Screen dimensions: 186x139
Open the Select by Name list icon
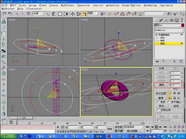[x=54, y=14]
